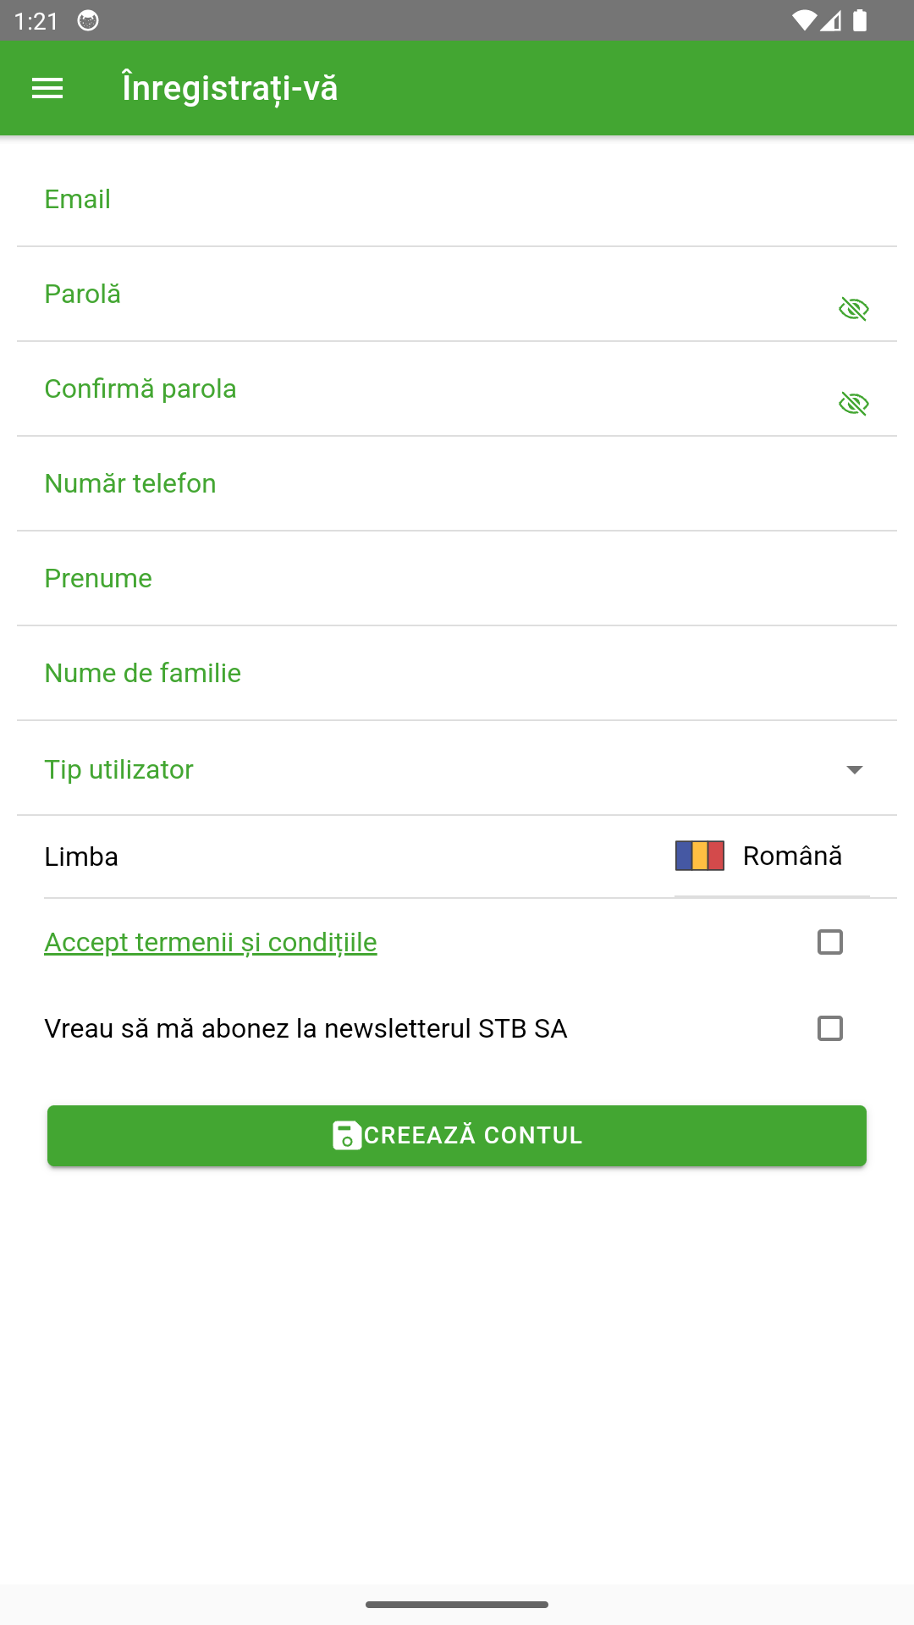Tap the Romanian flag icon
Viewport: 914px width, 1625px height.
(x=699, y=856)
